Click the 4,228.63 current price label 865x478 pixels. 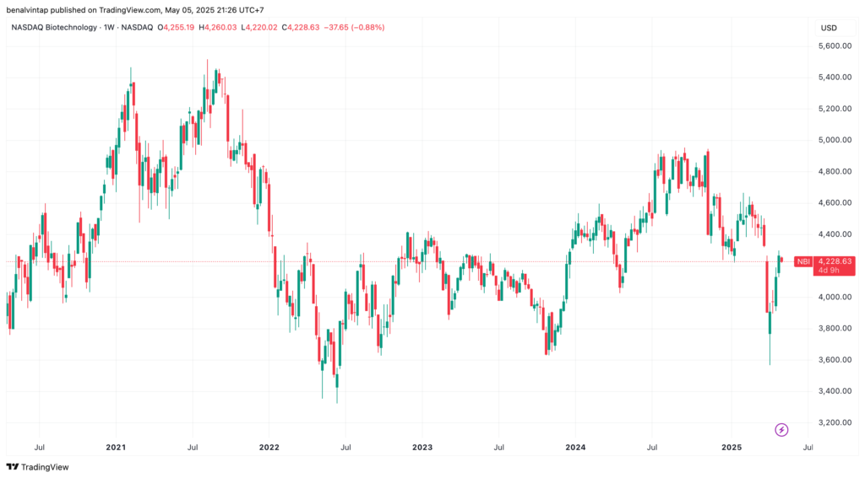coord(835,261)
